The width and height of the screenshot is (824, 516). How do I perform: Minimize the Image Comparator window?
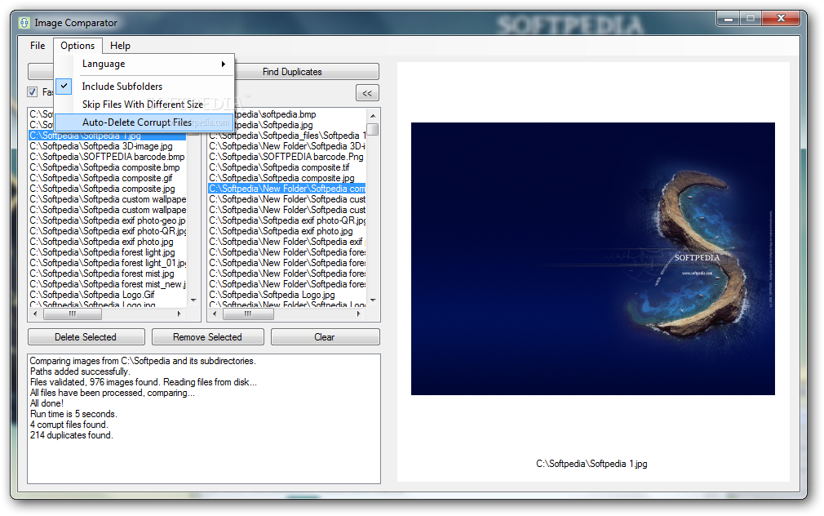[728, 19]
